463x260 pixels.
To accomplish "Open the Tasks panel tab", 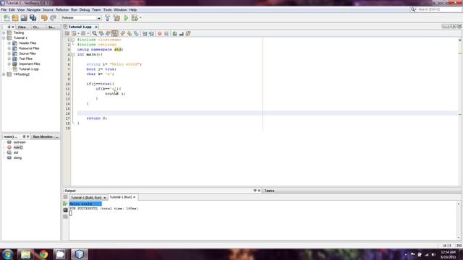I will (269, 191).
